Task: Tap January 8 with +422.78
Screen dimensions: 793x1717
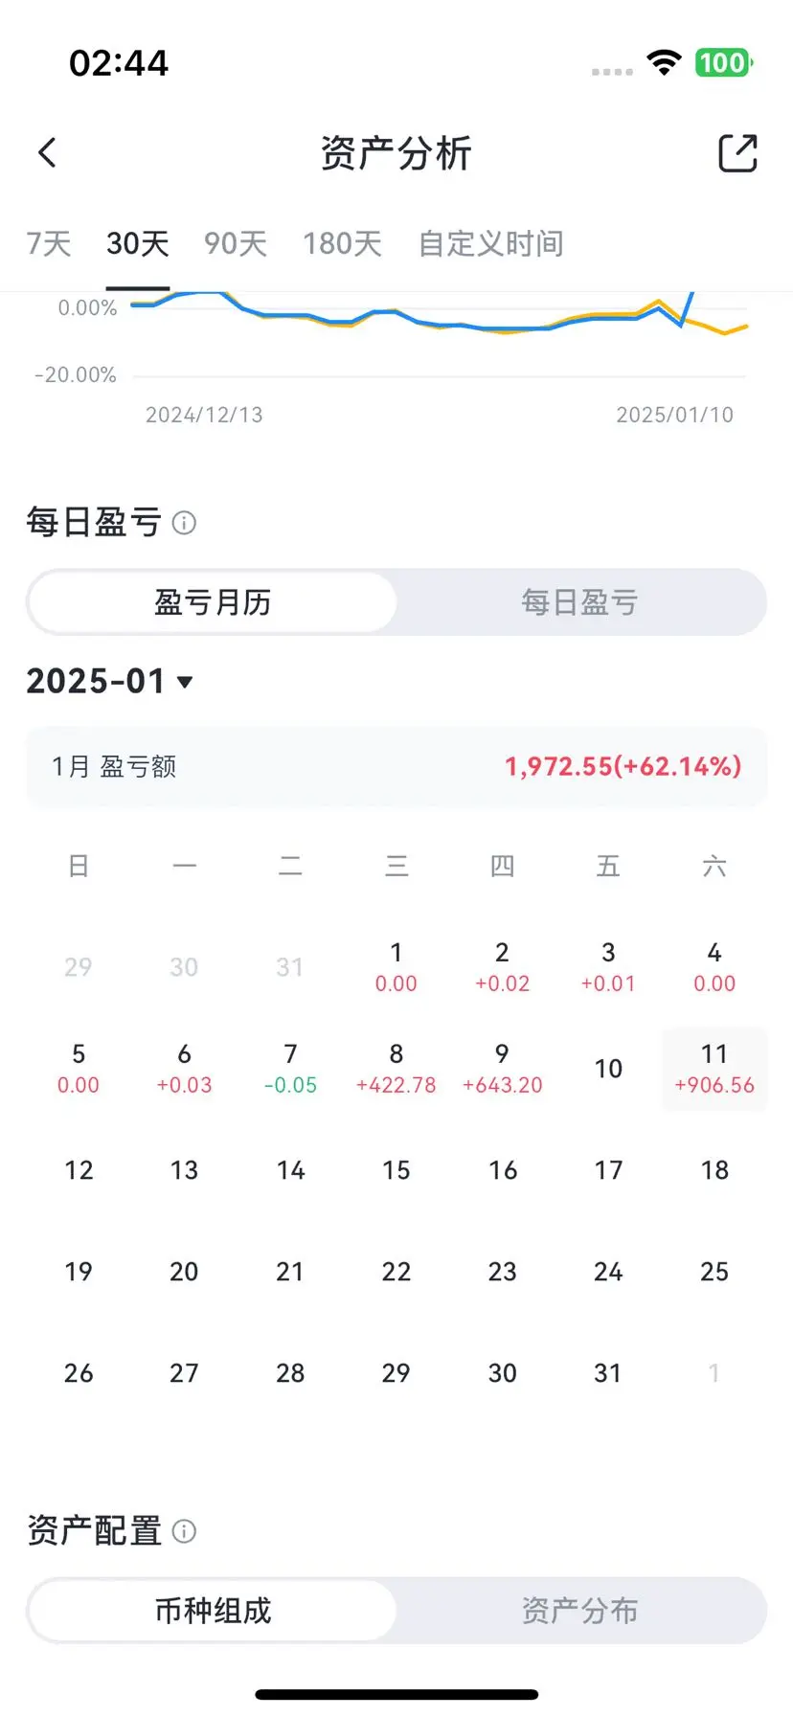Action: click(x=396, y=1069)
